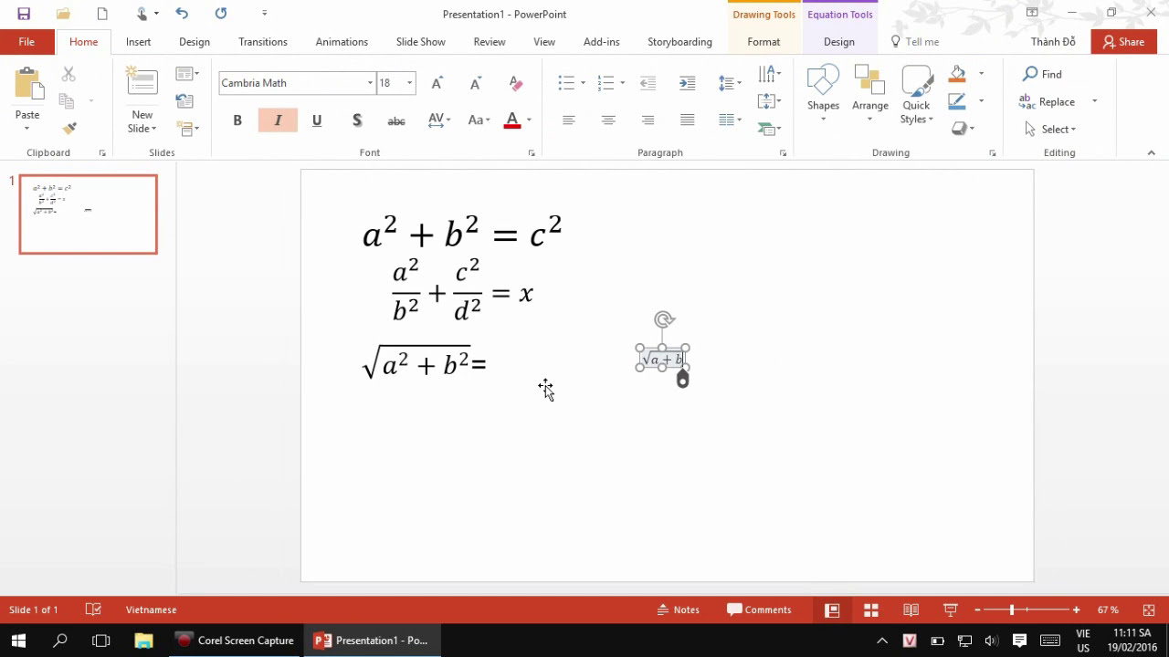
Task: Toggle Italic formatting off
Action: click(x=278, y=120)
